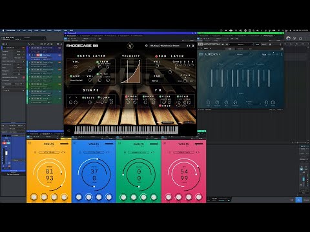
Task: Open preset name field in pink Vaults
Action: [x=183, y=152]
